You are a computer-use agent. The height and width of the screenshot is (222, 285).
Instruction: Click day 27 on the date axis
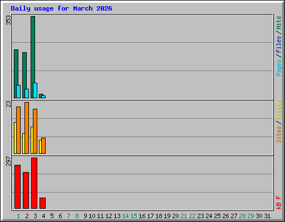pyautogui.click(x=234, y=216)
